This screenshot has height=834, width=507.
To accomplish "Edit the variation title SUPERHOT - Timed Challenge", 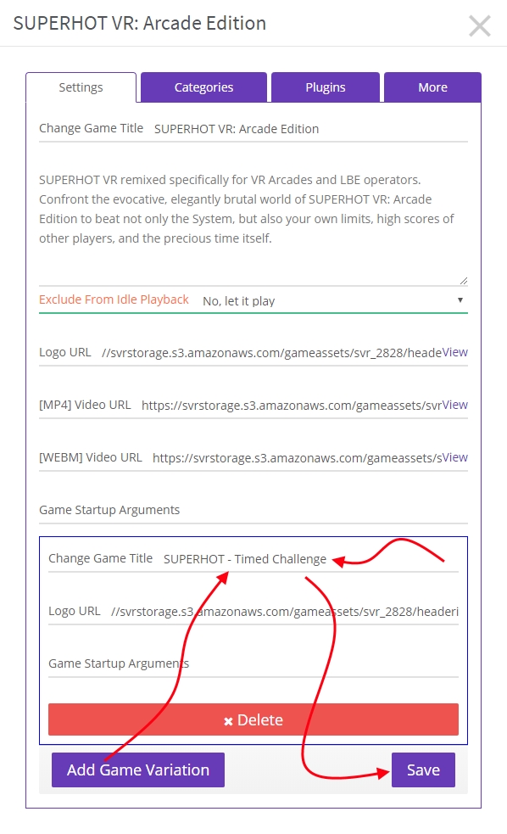I will coord(310,559).
